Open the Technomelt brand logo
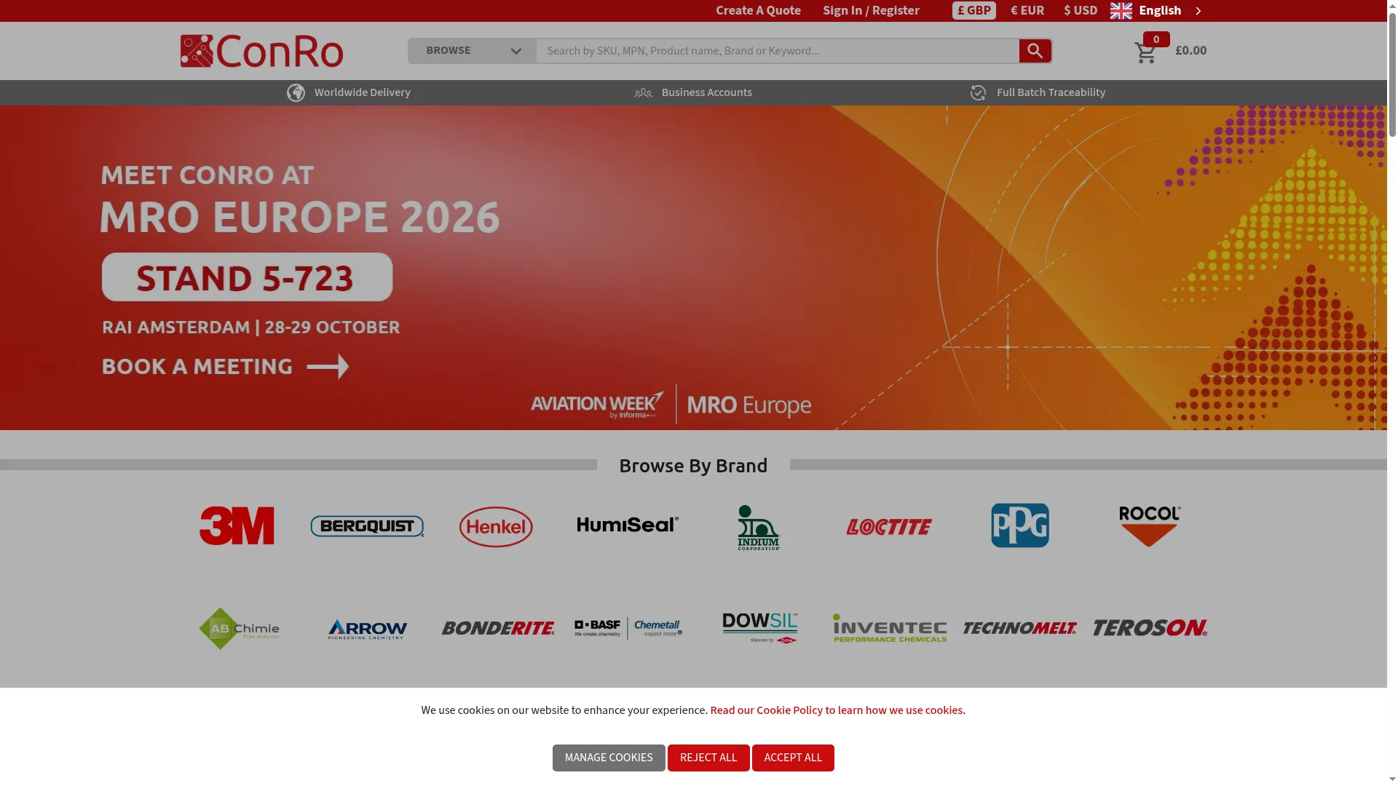 point(1019,628)
